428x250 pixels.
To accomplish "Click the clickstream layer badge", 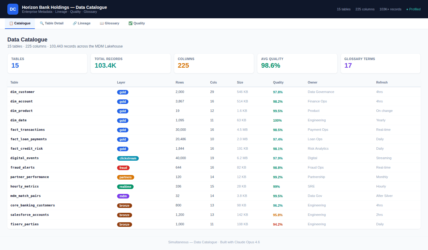I will tap(128, 159).
